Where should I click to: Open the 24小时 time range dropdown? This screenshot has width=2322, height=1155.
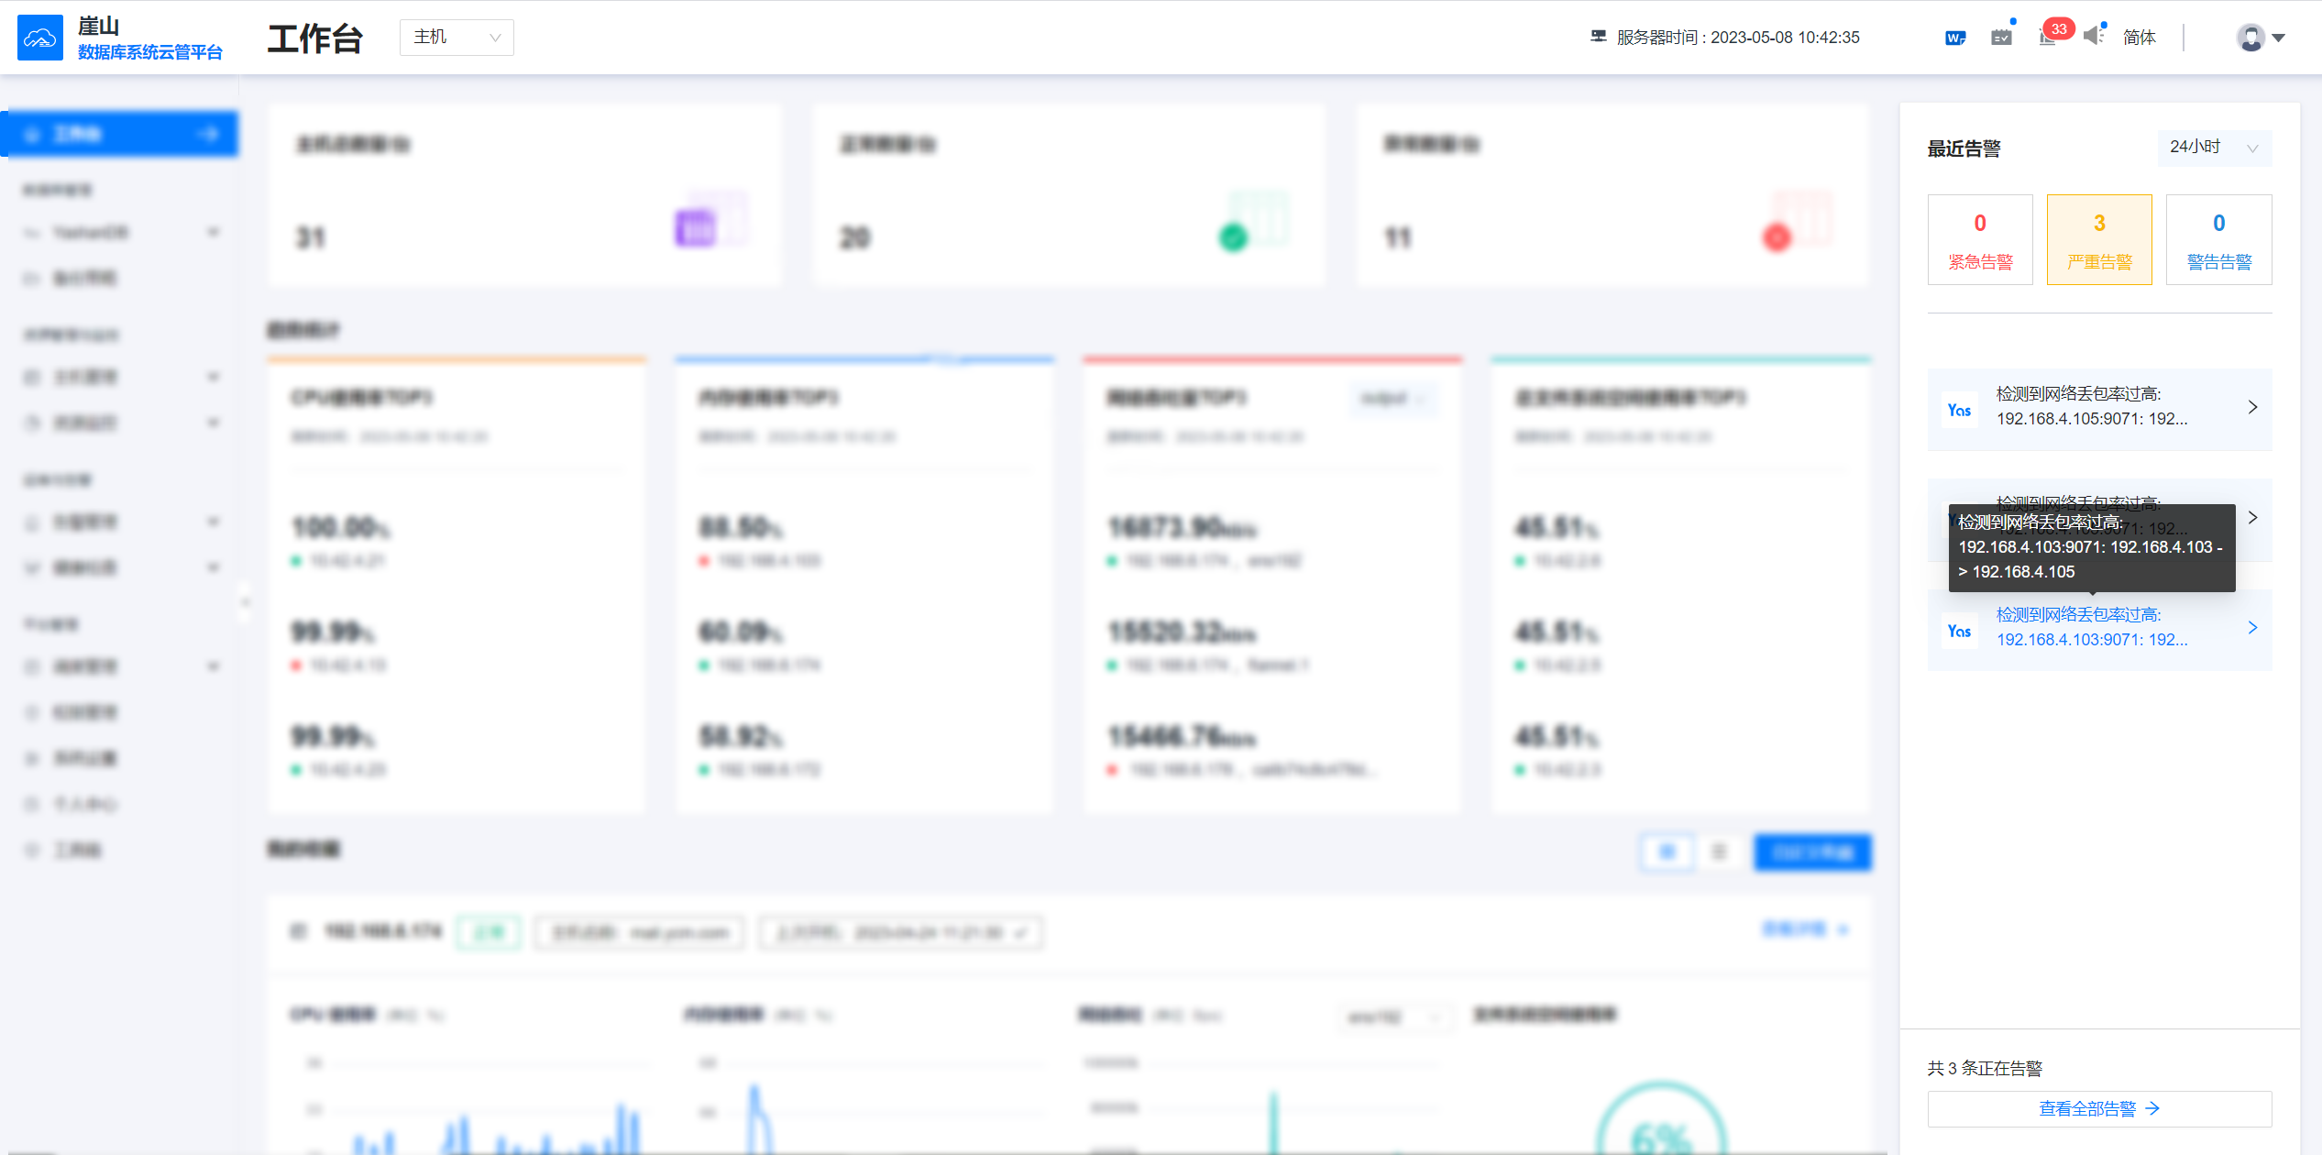(x=2213, y=148)
